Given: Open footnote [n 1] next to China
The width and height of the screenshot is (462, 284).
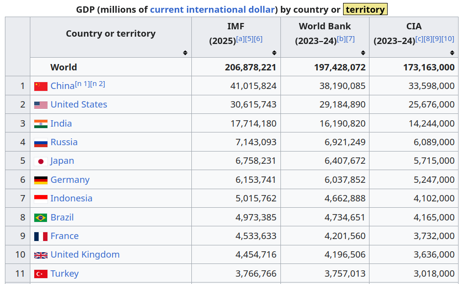Looking at the screenshot, I should coord(82,84).
